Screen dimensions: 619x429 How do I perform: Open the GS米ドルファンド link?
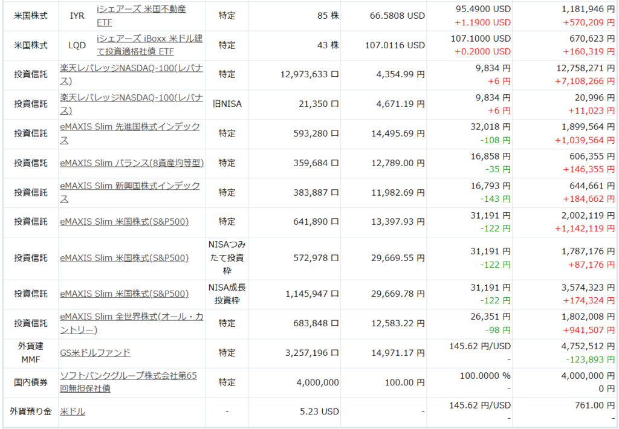point(95,352)
